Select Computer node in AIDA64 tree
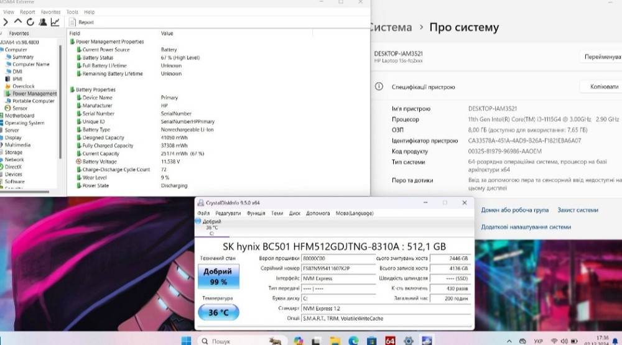Image resolution: width=622 pixels, height=345 pixels. click(16, 50)
